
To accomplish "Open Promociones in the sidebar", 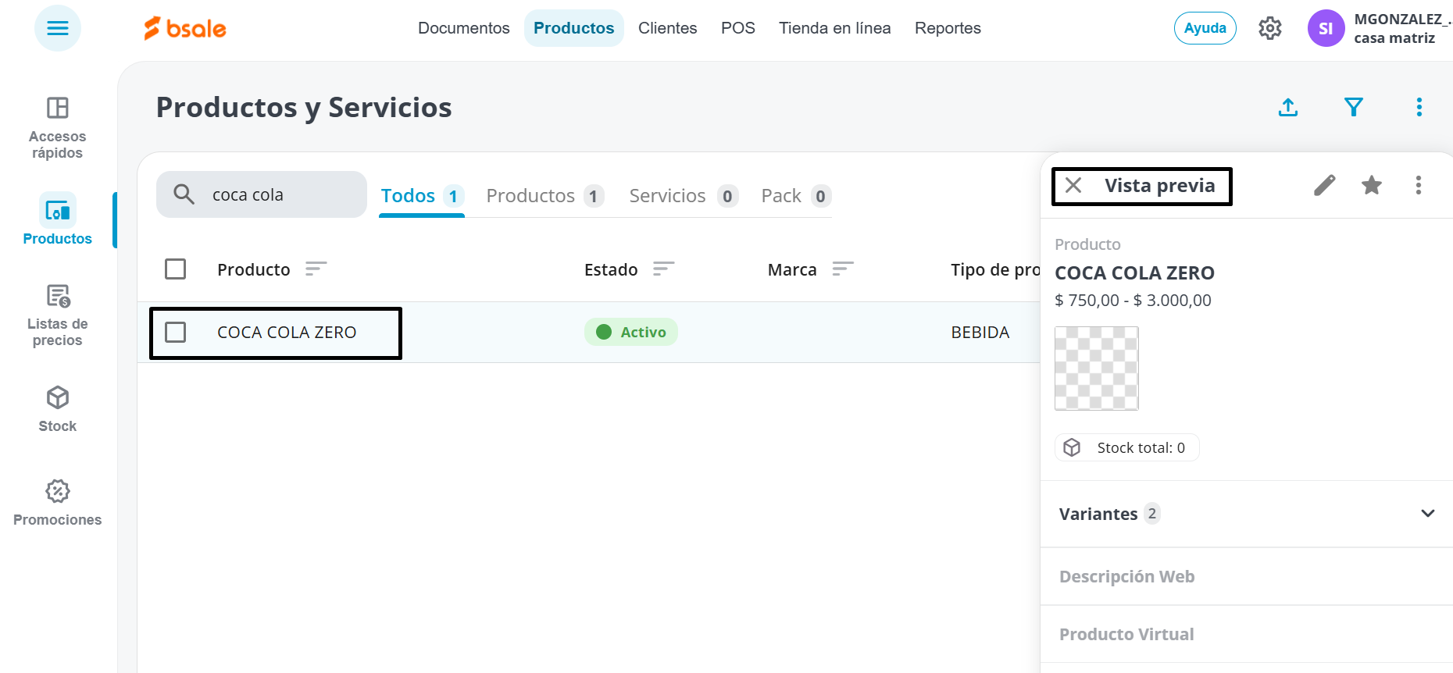I will click(58, 503).
